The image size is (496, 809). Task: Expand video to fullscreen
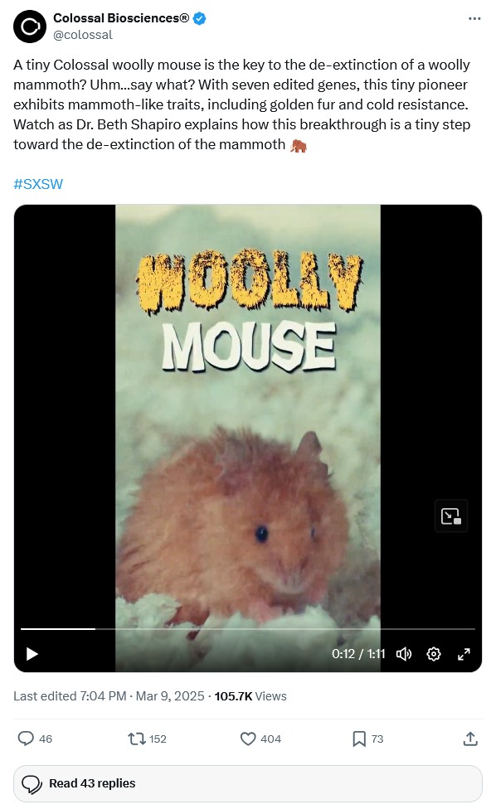click(464, 654)
